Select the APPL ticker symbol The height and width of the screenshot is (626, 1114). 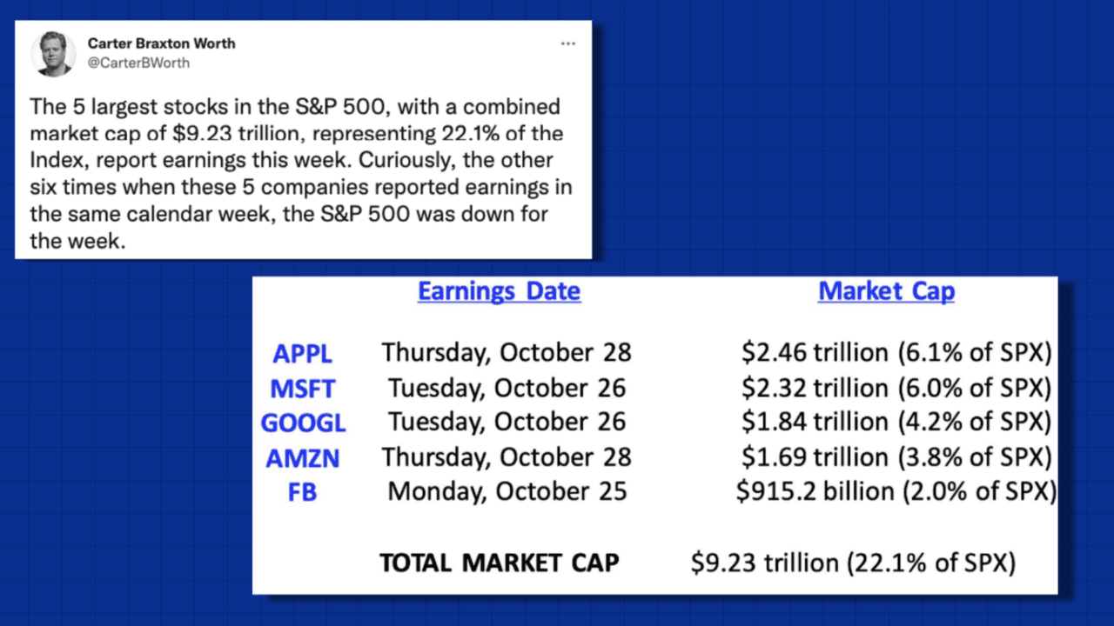pyautogui.click(x=302, y=354)
